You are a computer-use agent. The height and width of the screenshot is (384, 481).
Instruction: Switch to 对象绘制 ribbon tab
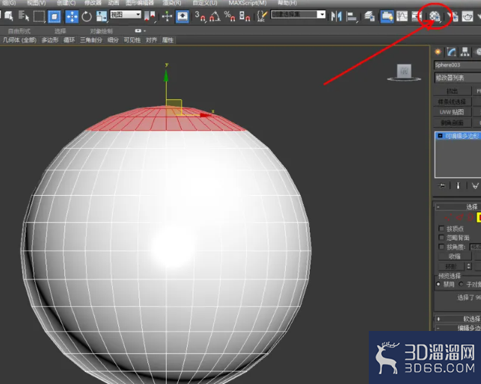pos(101,31)
